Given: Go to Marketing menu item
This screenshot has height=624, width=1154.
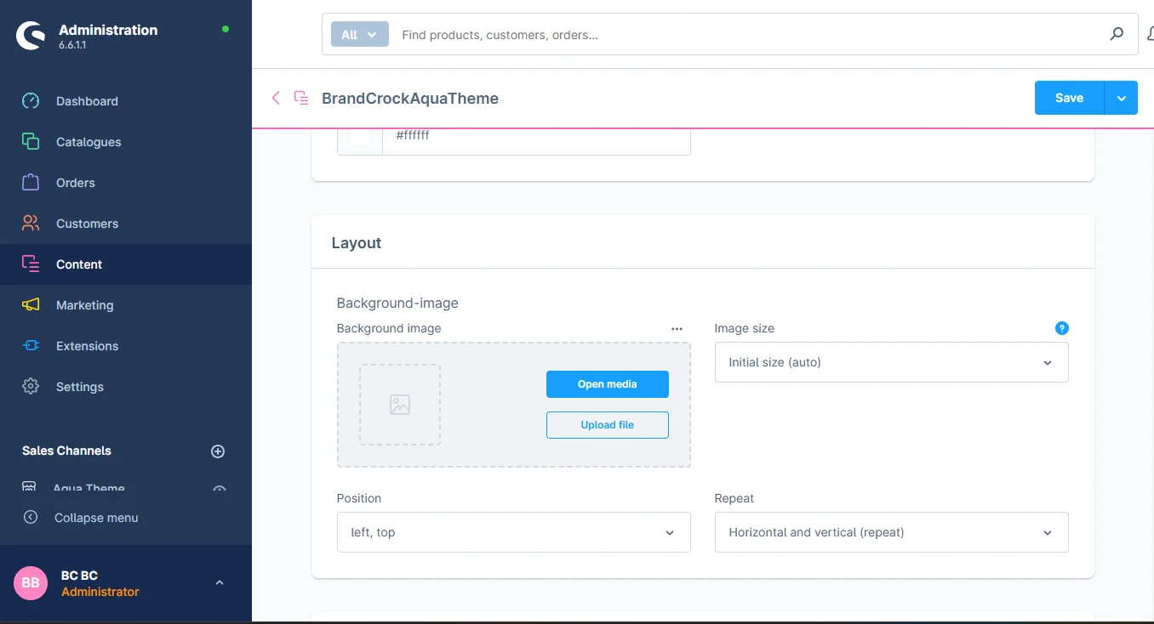Looking at the screenshot, I should point(84,305).
